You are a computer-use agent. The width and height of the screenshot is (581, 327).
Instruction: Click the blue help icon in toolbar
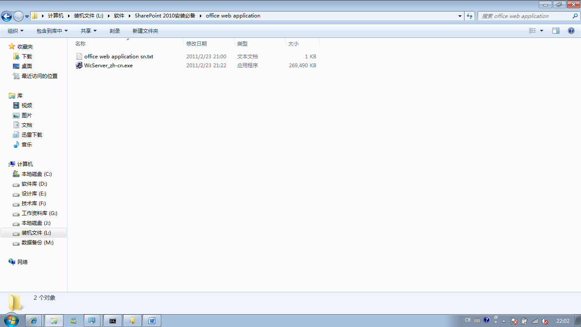point(571,31)
